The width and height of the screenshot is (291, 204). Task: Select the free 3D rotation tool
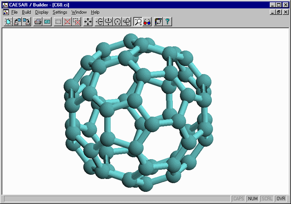[127, 22]
